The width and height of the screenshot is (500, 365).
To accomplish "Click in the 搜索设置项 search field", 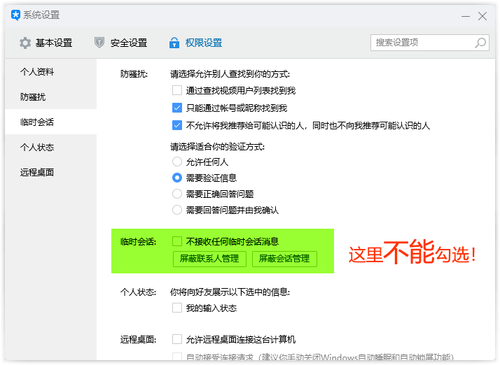I will pyautogui.click(x=420, y=43).
